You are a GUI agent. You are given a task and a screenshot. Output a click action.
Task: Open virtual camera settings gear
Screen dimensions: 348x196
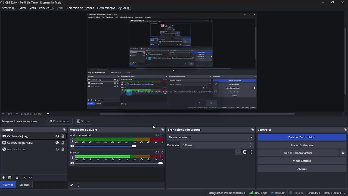coord(343,153)
